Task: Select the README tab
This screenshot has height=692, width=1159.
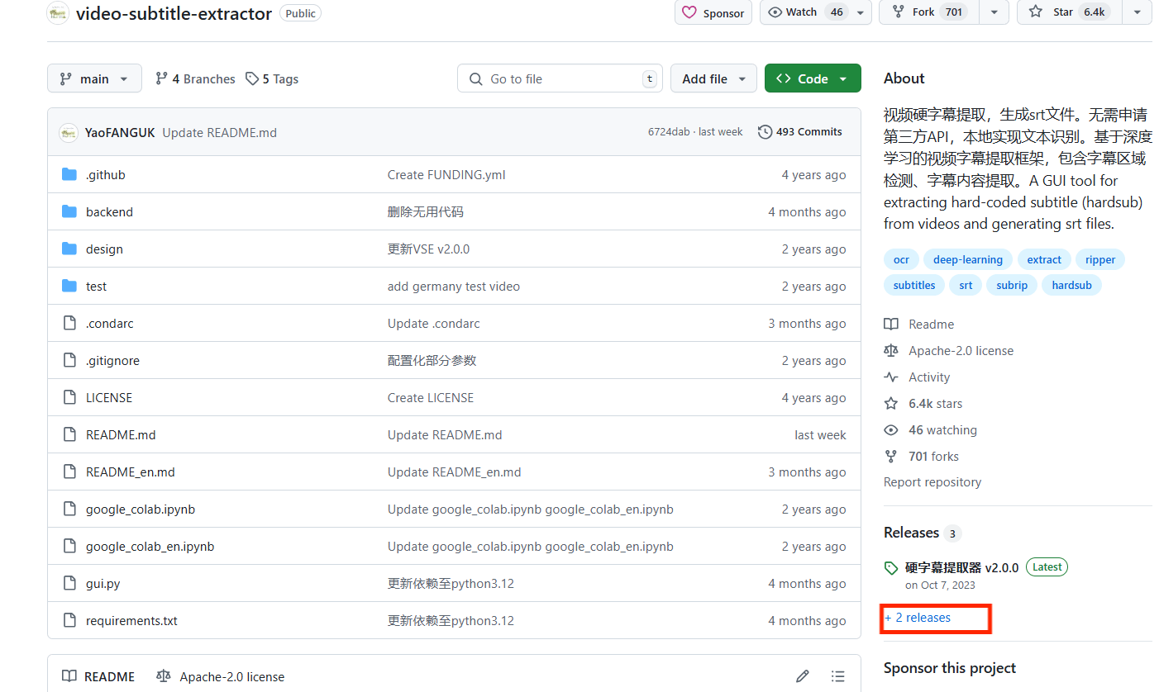Action: pyautogui.click(x=98, y=676)
